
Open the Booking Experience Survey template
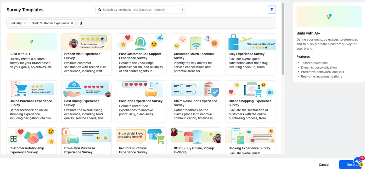pos(250,141)
